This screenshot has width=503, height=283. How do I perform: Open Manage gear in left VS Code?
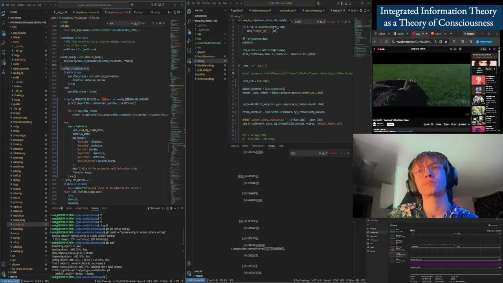(3, 273)
